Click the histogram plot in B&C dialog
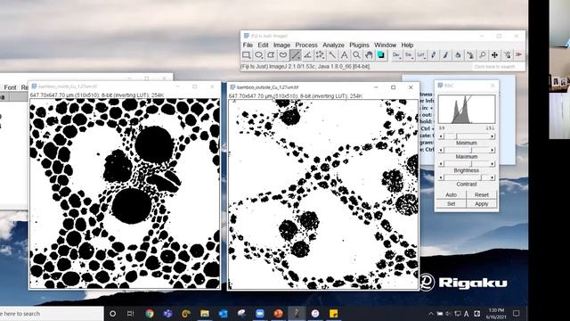Image resolution: width=570 pixels, height=321 pixels. 467,109
